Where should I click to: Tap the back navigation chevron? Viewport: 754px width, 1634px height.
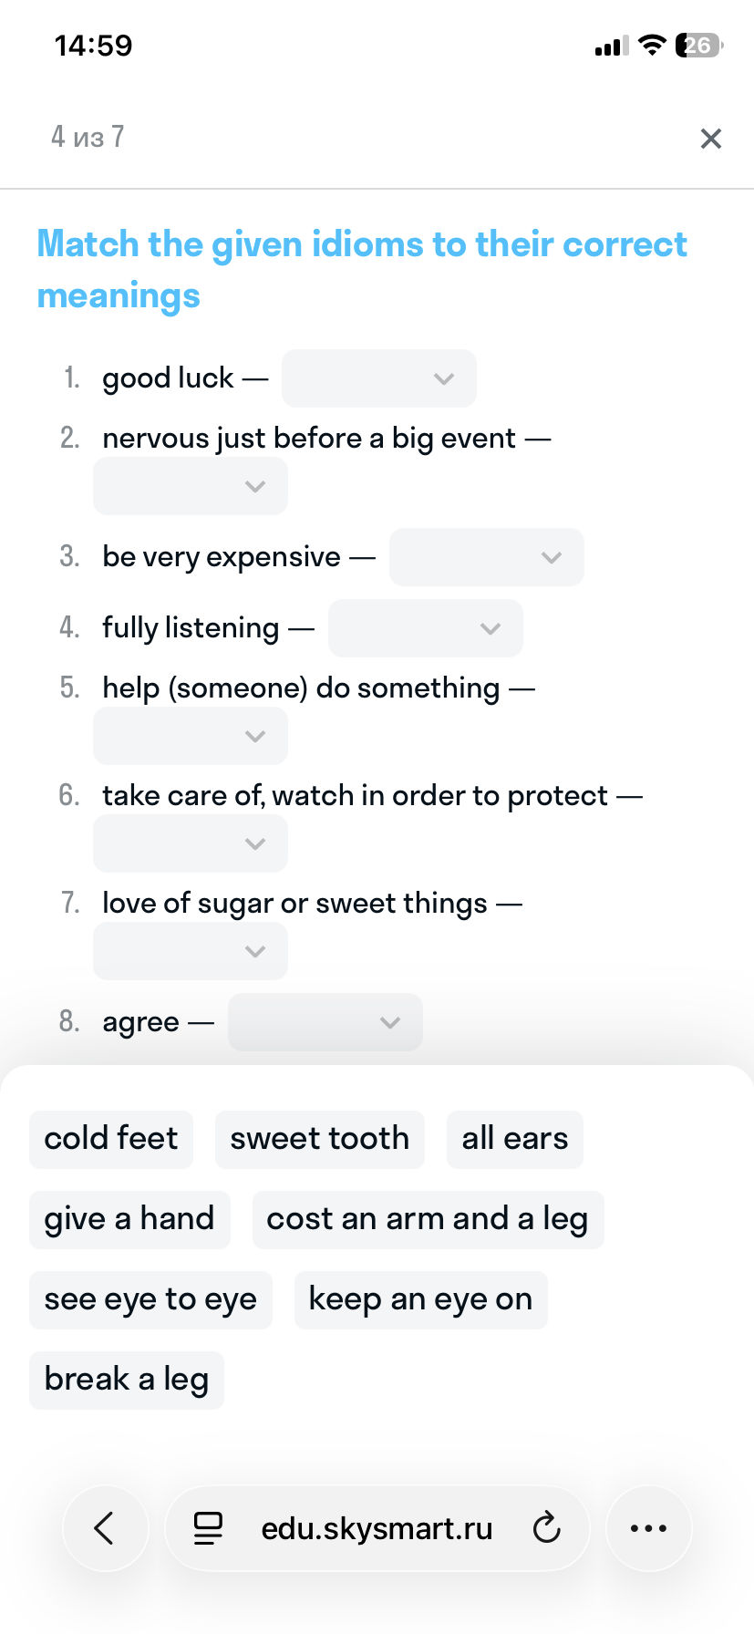(105, 1528)
